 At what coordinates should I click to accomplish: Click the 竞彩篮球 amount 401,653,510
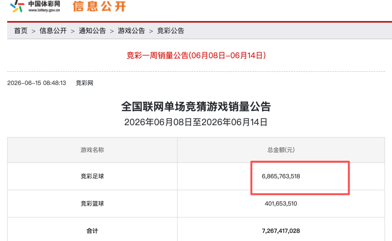point(281,204)
